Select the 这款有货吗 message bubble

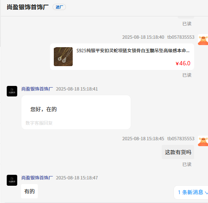(178, 152)
